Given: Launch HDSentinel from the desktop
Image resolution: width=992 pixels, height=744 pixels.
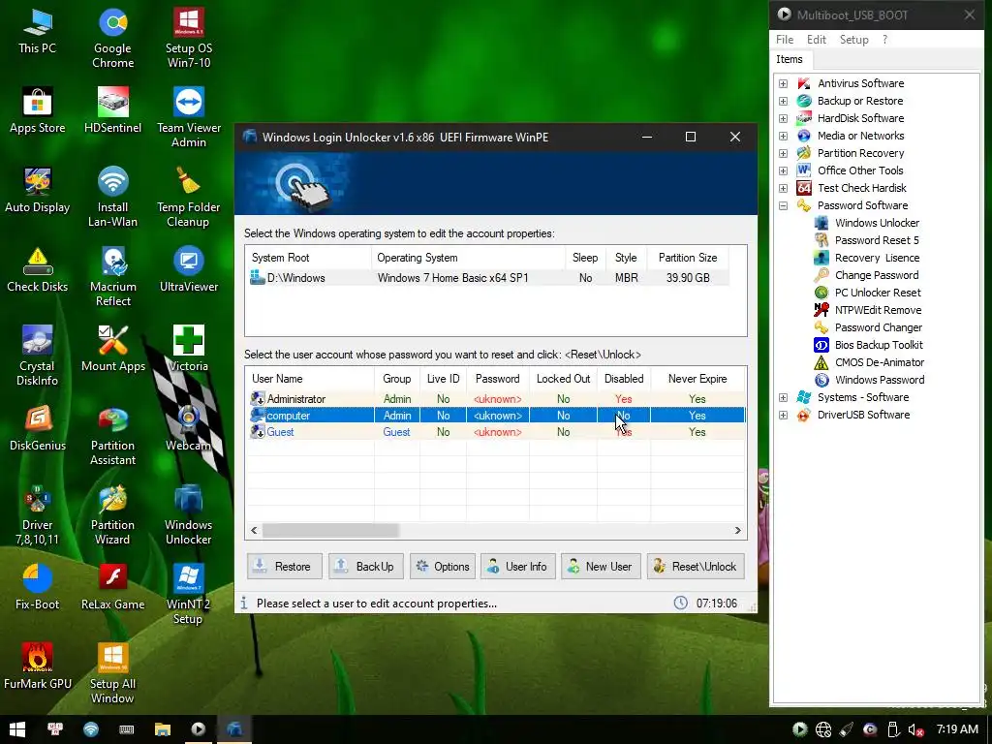Looking at the screenshot, I should tap(112, 110).
